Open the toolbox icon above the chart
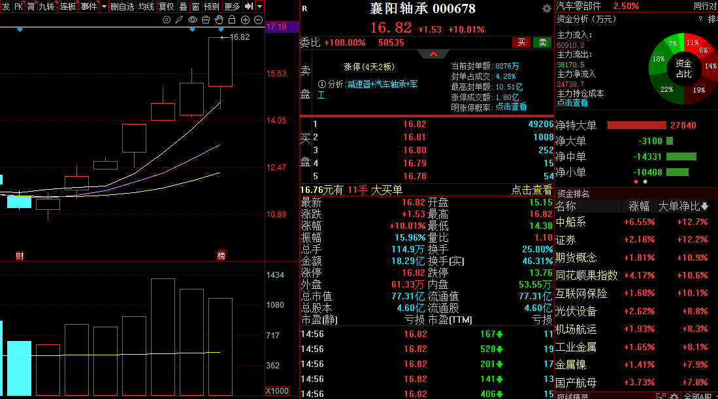 [206, 20]
